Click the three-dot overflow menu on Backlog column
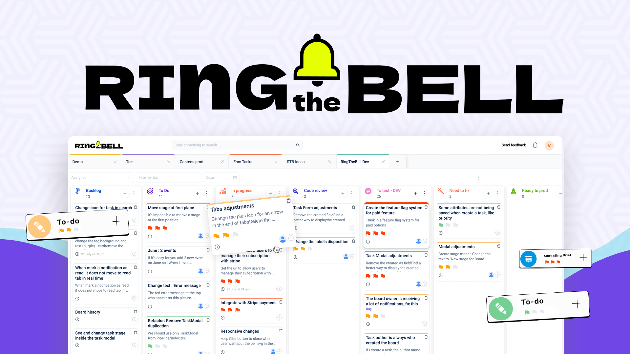Viewport: 630px width, 354px height. (x=134, y=193)
